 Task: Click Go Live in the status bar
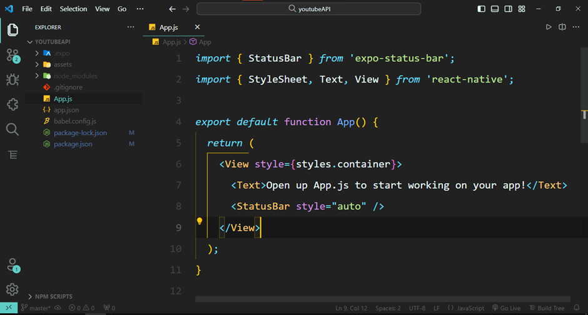click(x=506, y=308)
